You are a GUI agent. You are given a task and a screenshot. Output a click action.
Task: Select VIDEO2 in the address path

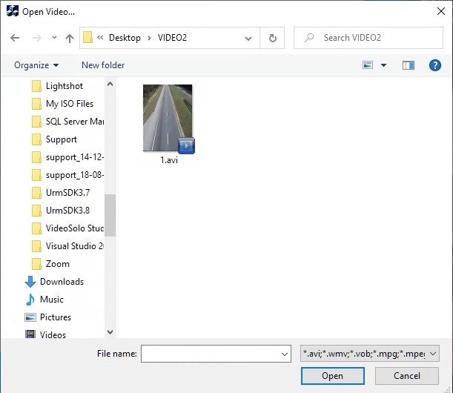coord(172,38)
